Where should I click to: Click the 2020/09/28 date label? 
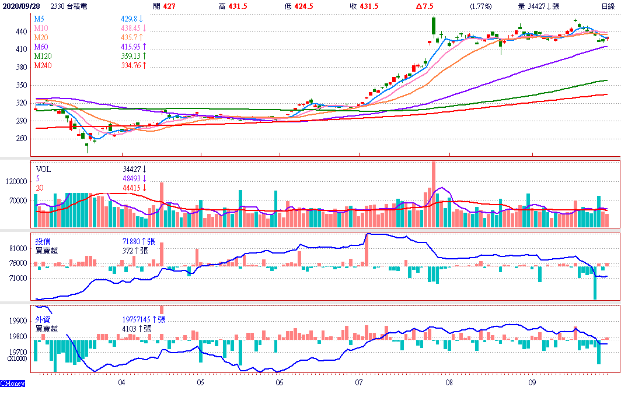coord(21,6)
